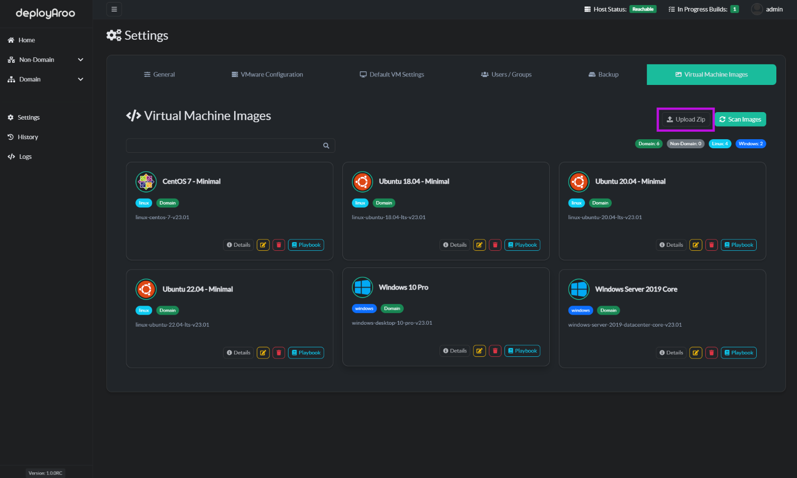Open Details for CentOS 7 - Minimal
797x478 pixels.
[239, 245]
